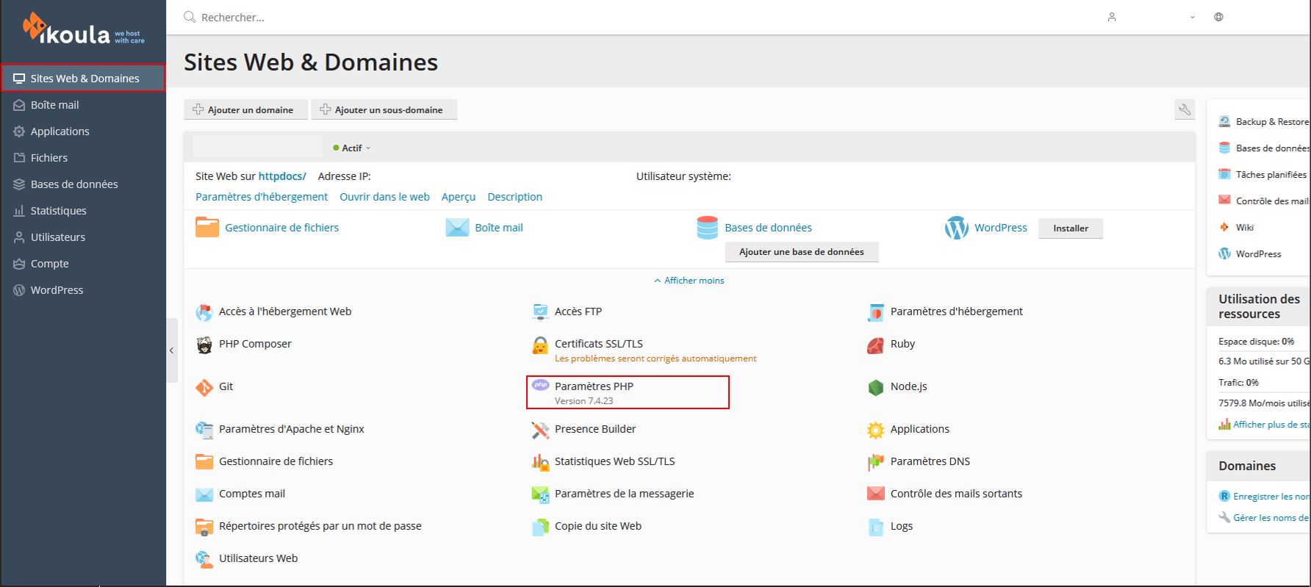The image size is (1311, 587).
Task: Open the user account icon
Action: point(1112,17)
